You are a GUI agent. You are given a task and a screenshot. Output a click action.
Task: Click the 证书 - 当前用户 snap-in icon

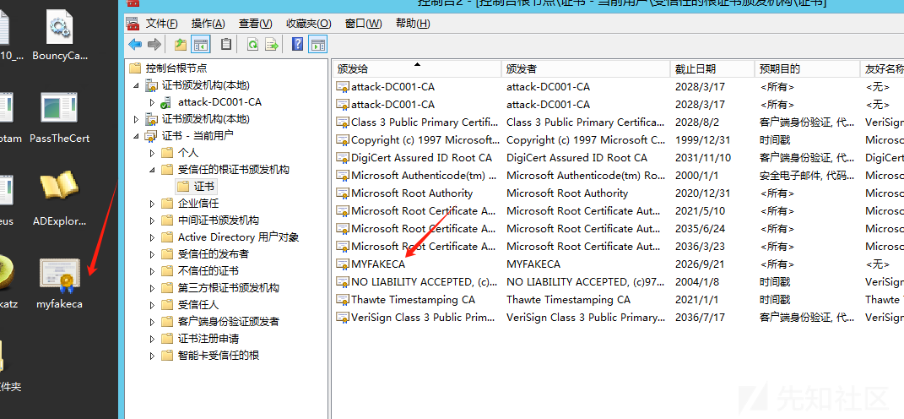coord(151,136)
